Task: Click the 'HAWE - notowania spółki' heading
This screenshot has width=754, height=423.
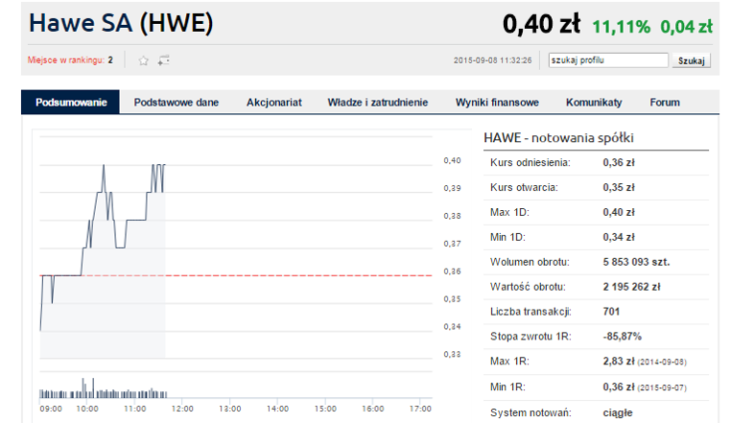Action: coord(558,138)
